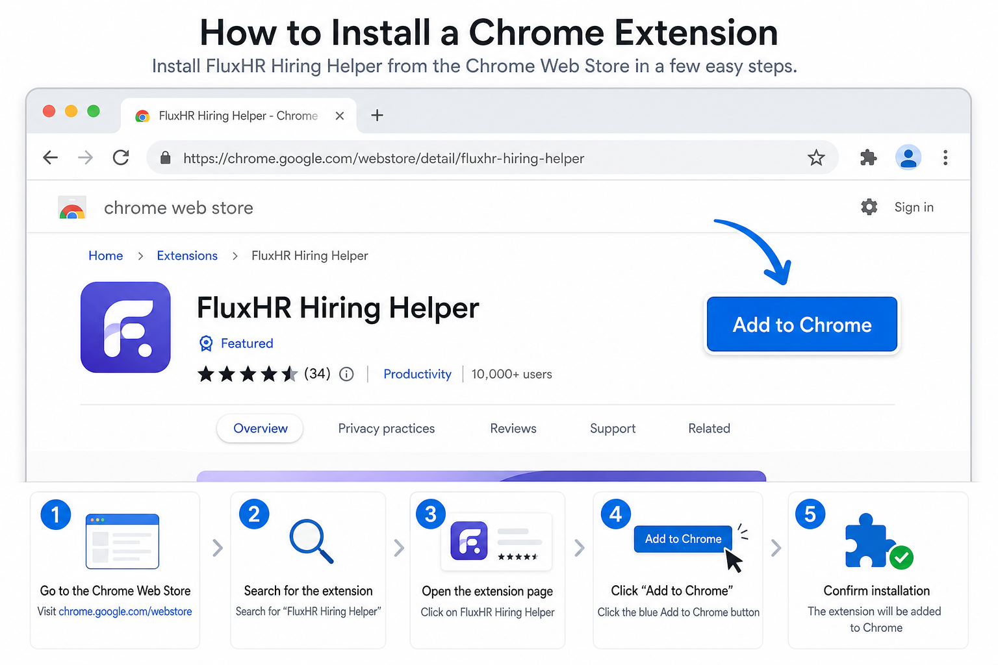This screenshot has width=998, height=665.
Task: Click the browser window icon in step 1
Action: click(122, 542)
